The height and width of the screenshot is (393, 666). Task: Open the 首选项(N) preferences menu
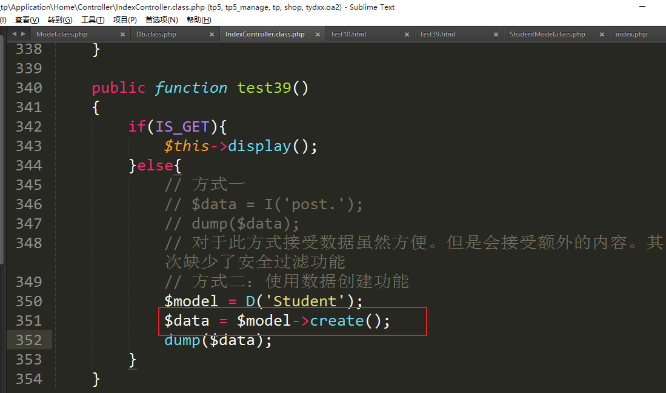pos(162,20)
